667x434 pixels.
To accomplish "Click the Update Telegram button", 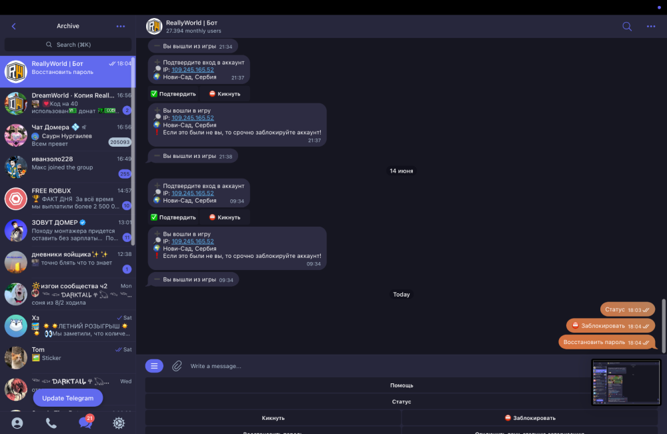I will click(x=68, y=398).
